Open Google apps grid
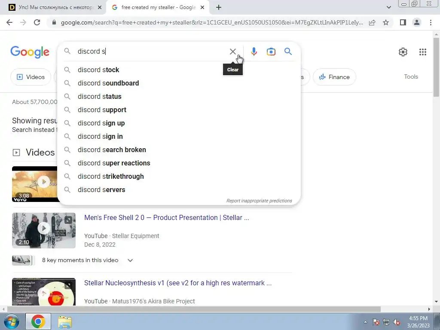 point(423,52)
